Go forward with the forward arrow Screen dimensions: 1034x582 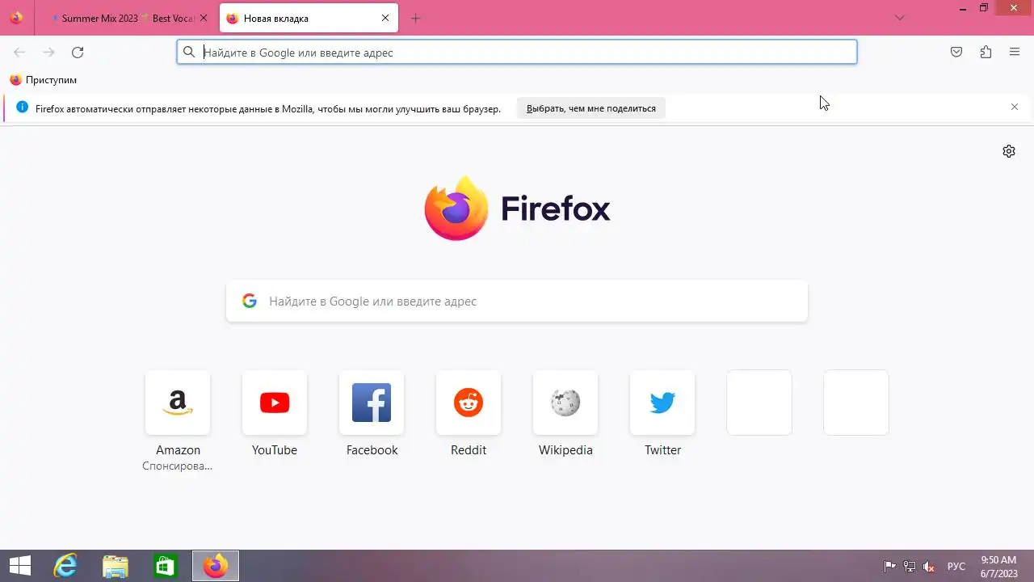coord(48,53)
